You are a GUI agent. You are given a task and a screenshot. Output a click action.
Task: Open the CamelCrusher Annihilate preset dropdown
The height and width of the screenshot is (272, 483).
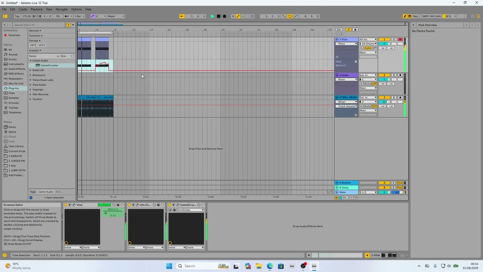(191, 210)
